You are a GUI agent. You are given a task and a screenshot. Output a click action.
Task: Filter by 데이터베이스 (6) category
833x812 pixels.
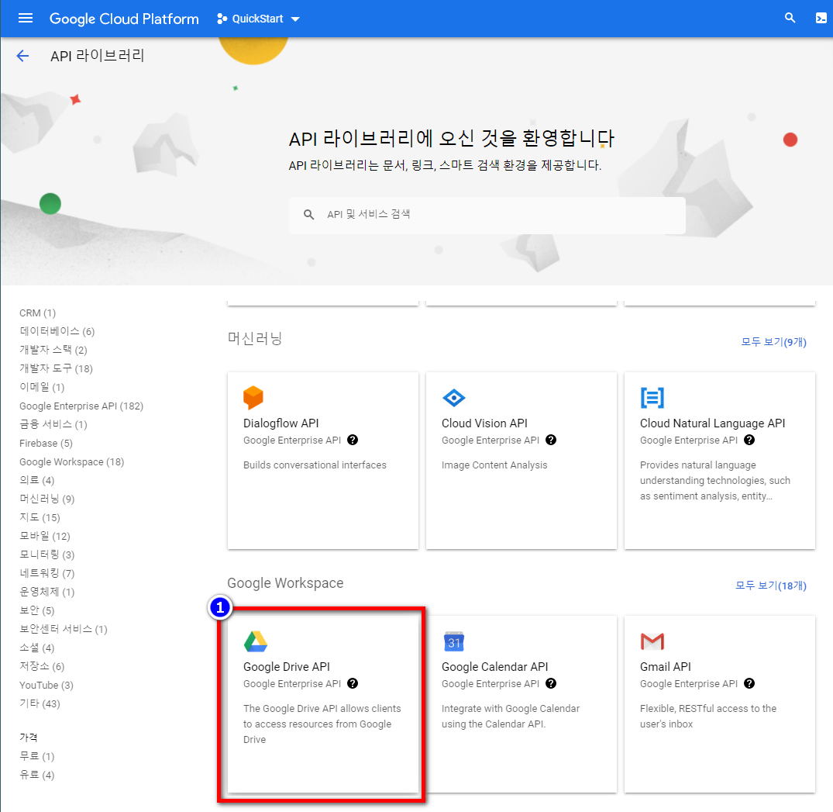coord(57,331)
